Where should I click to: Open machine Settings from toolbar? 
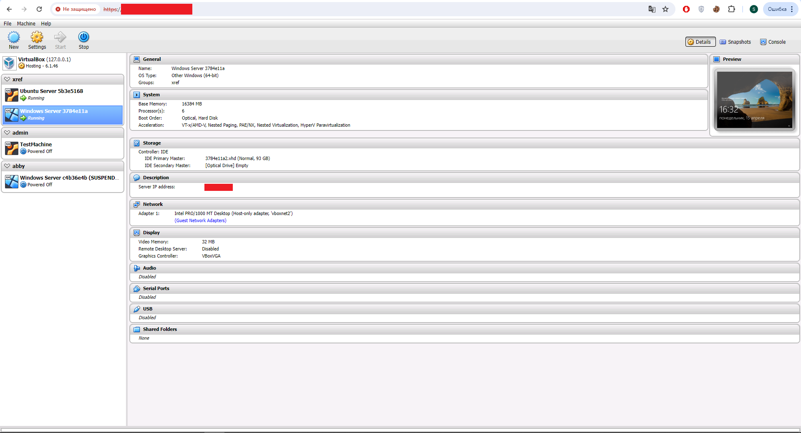coord(37,40)
